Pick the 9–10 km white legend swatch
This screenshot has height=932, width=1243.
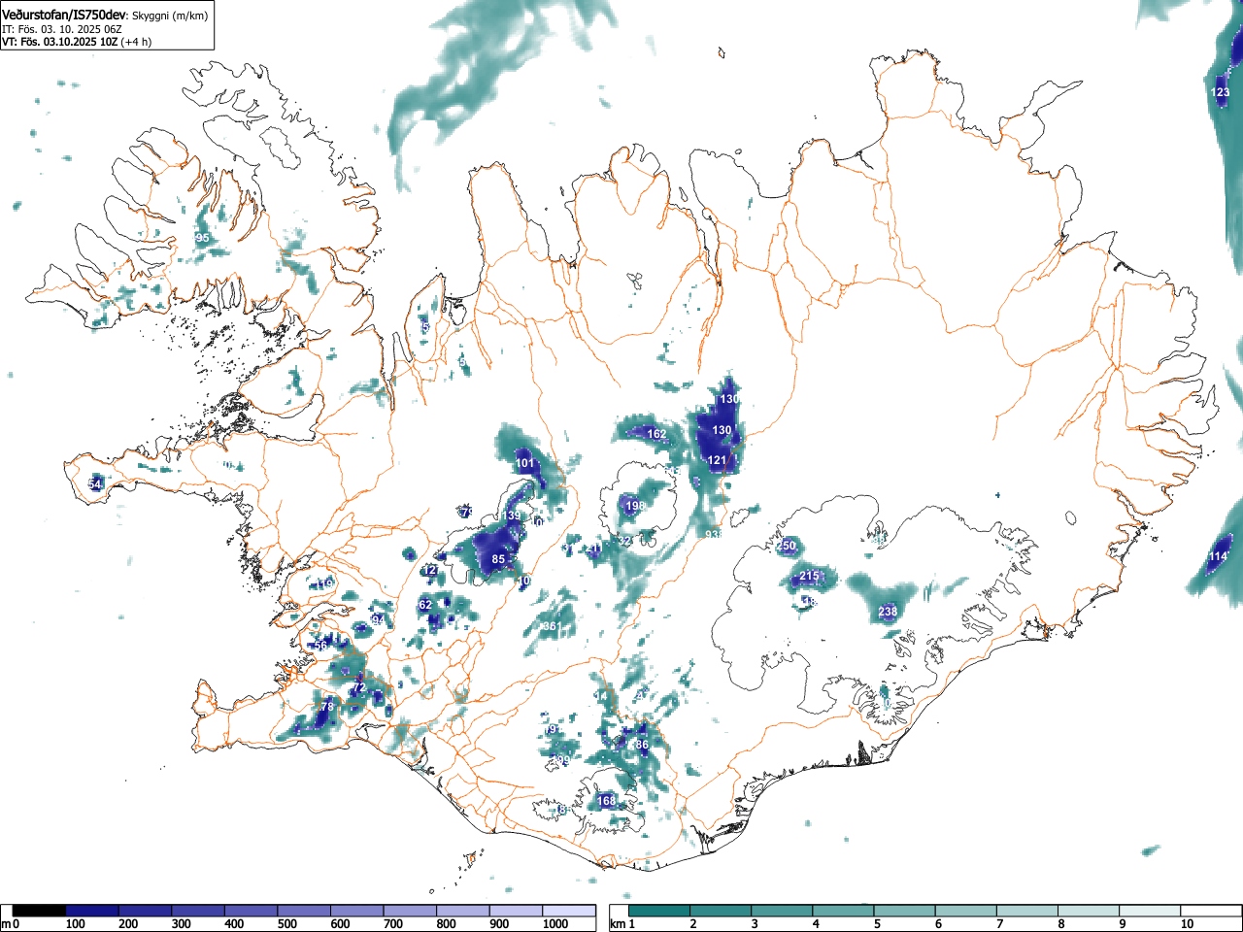point(1150,911)
